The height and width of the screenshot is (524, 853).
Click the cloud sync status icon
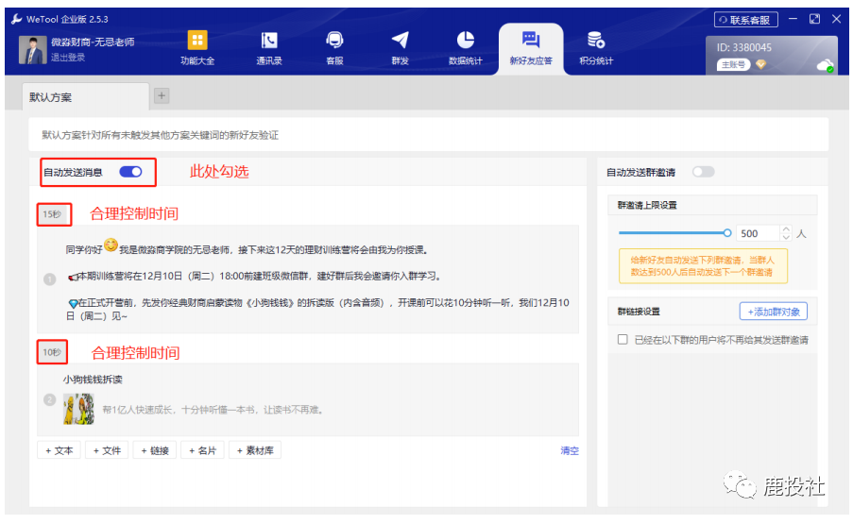(826, 66)
